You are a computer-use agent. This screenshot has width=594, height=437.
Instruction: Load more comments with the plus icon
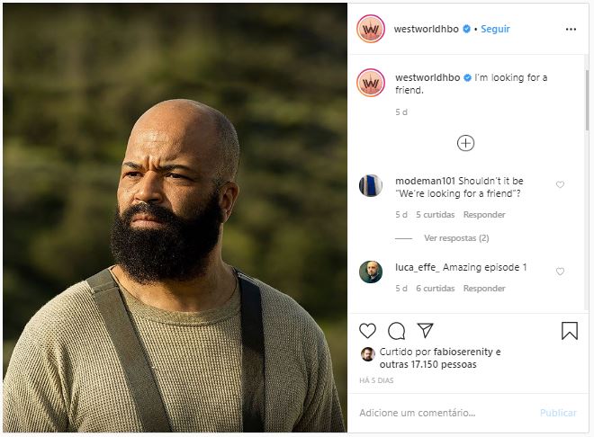tap(465, 143)
